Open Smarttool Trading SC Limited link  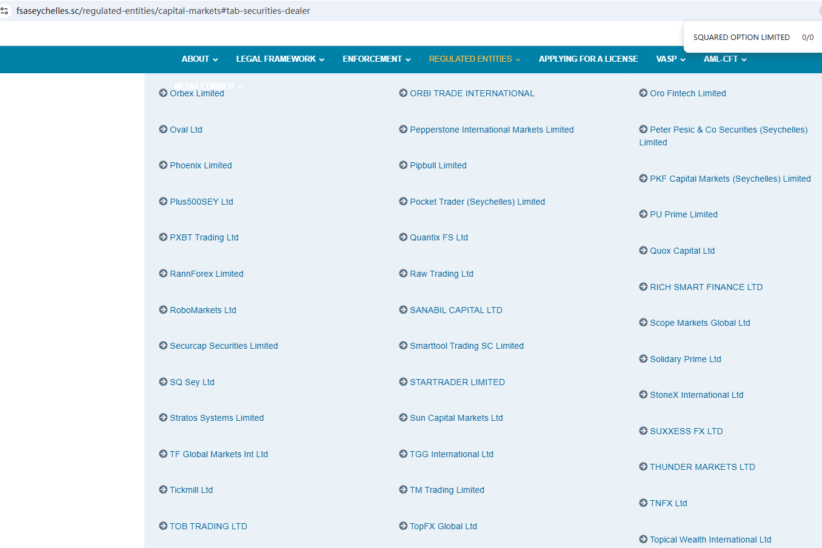467,346
